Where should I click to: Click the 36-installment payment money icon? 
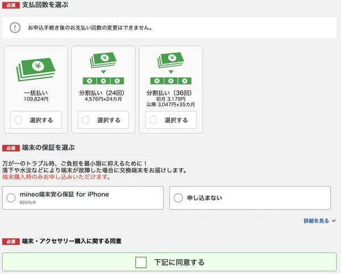pos(170,69)
